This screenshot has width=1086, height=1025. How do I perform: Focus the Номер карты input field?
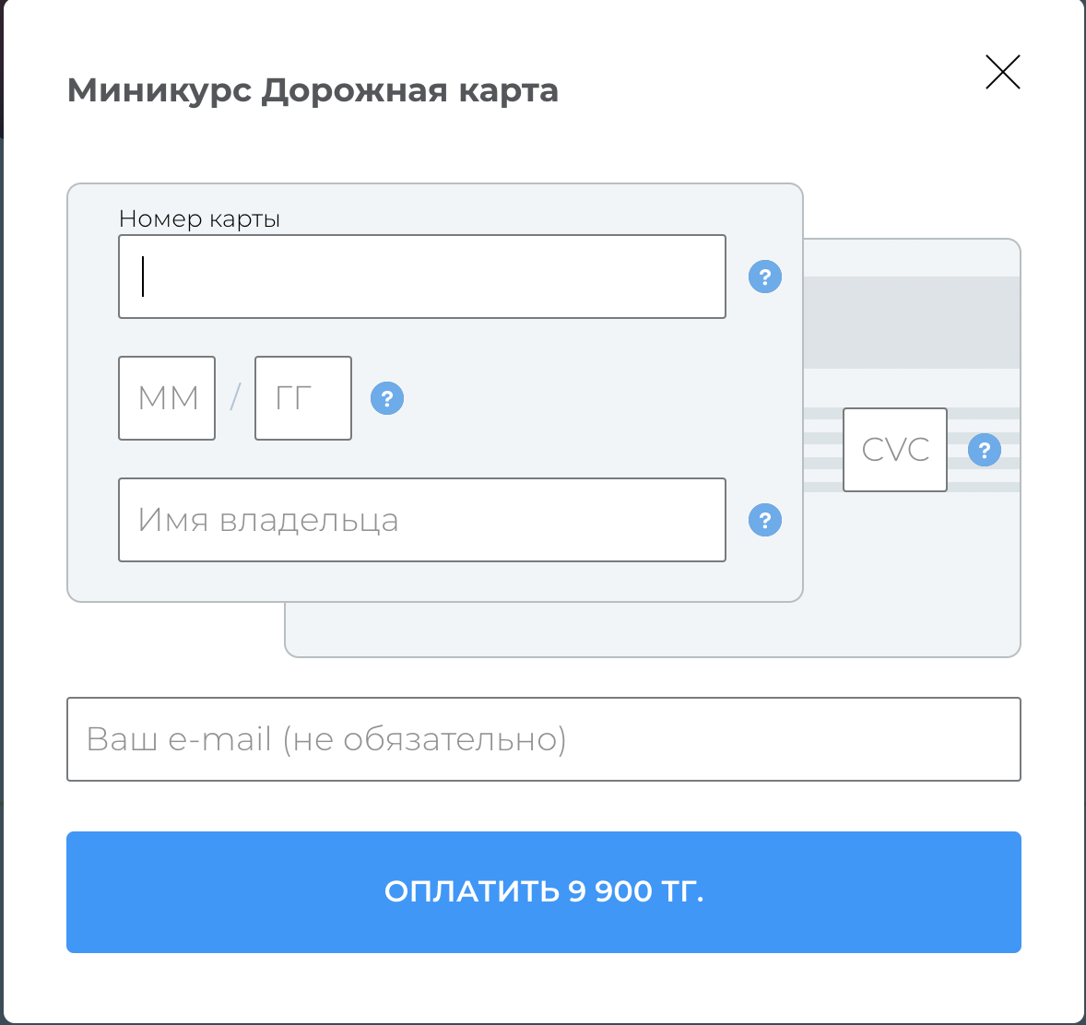coord(422,277)
